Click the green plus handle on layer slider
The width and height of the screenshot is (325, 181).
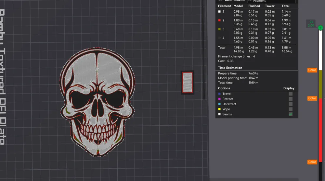point(320,28)
